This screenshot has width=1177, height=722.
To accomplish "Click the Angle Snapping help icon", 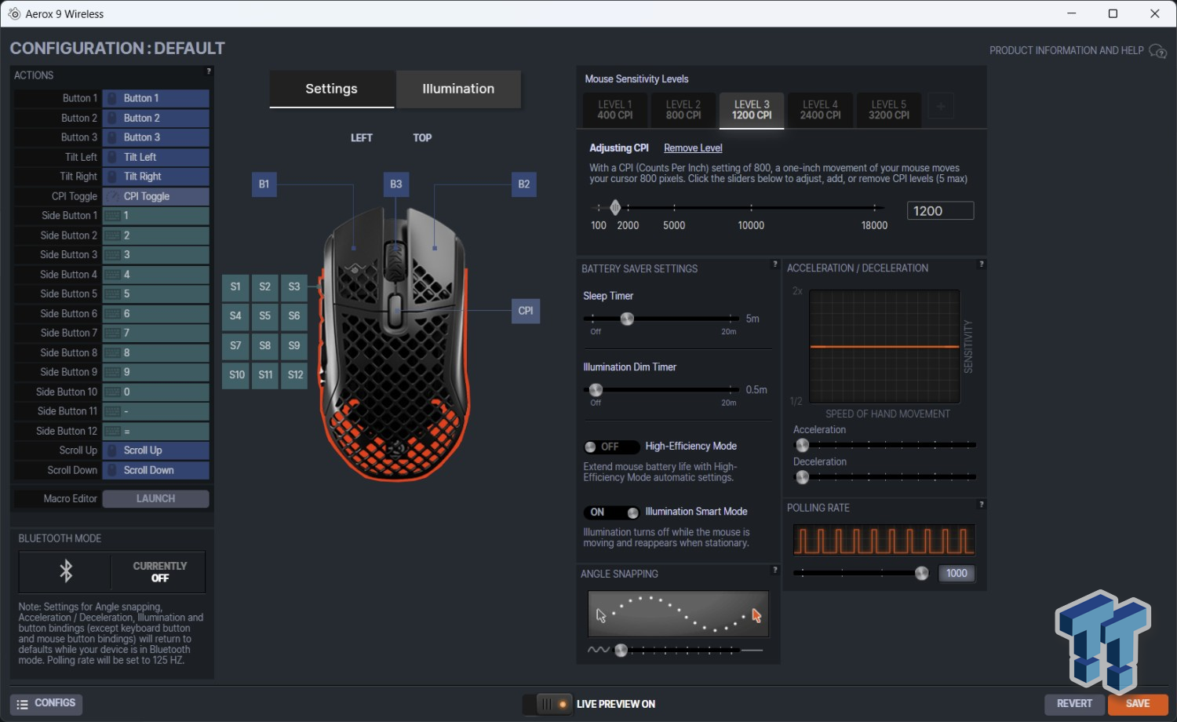I will pos(774,570).
